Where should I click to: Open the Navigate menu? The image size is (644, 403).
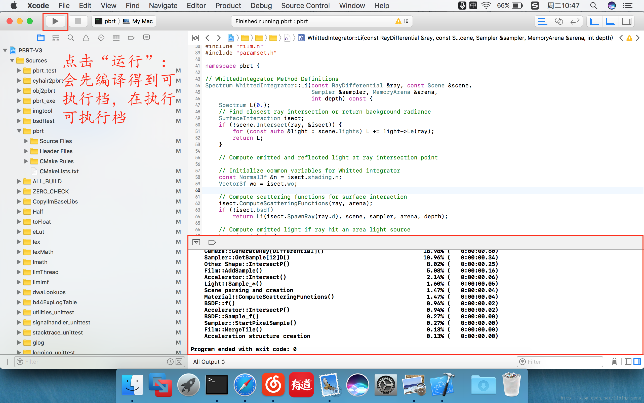pyautogui.click(x=163, y=6)
